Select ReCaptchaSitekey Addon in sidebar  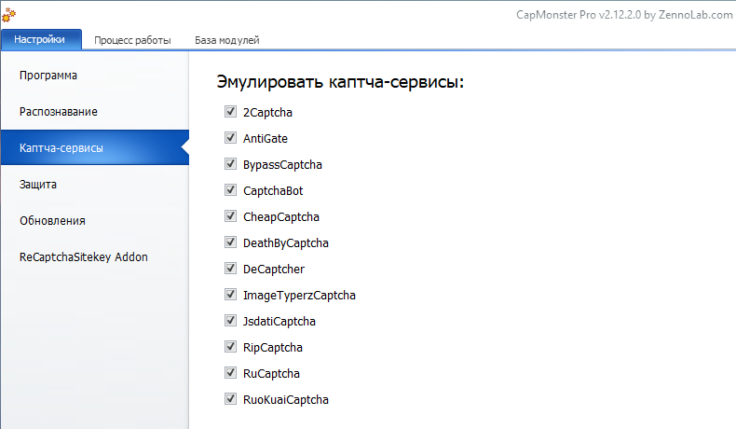(83, 257)
